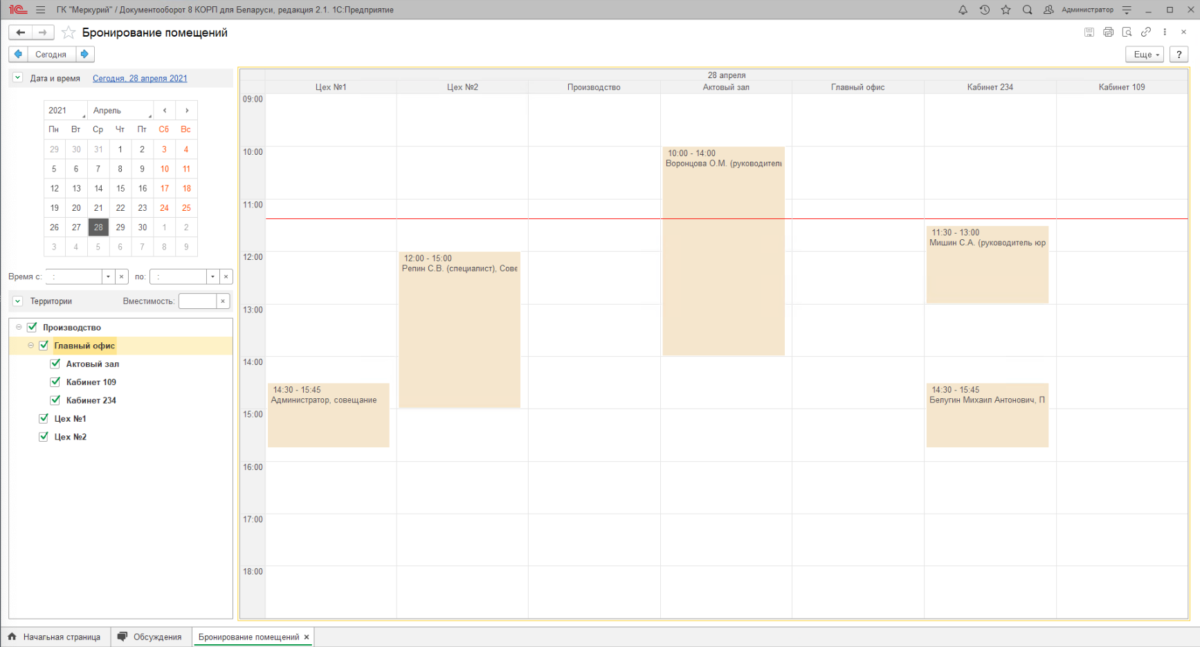The height and width of the screenshot is (647, 1200).
Task: Go to next day with right arrow
Action: point(84,54)
